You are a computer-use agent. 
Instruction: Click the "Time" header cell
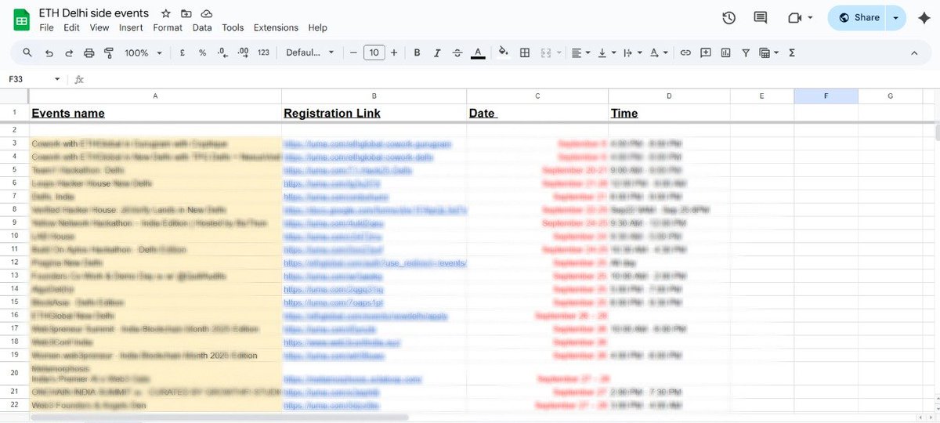669,113
